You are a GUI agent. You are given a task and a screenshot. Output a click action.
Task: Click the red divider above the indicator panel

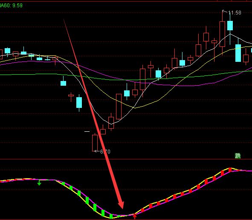coord(126,159)
